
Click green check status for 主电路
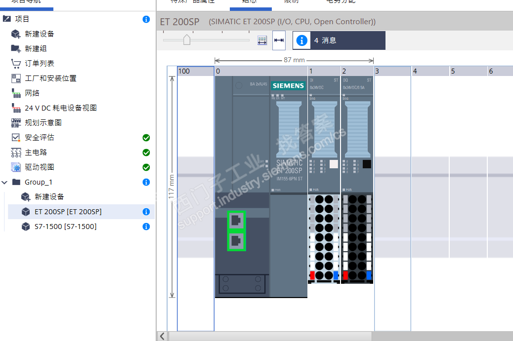[x=146, y=152]
